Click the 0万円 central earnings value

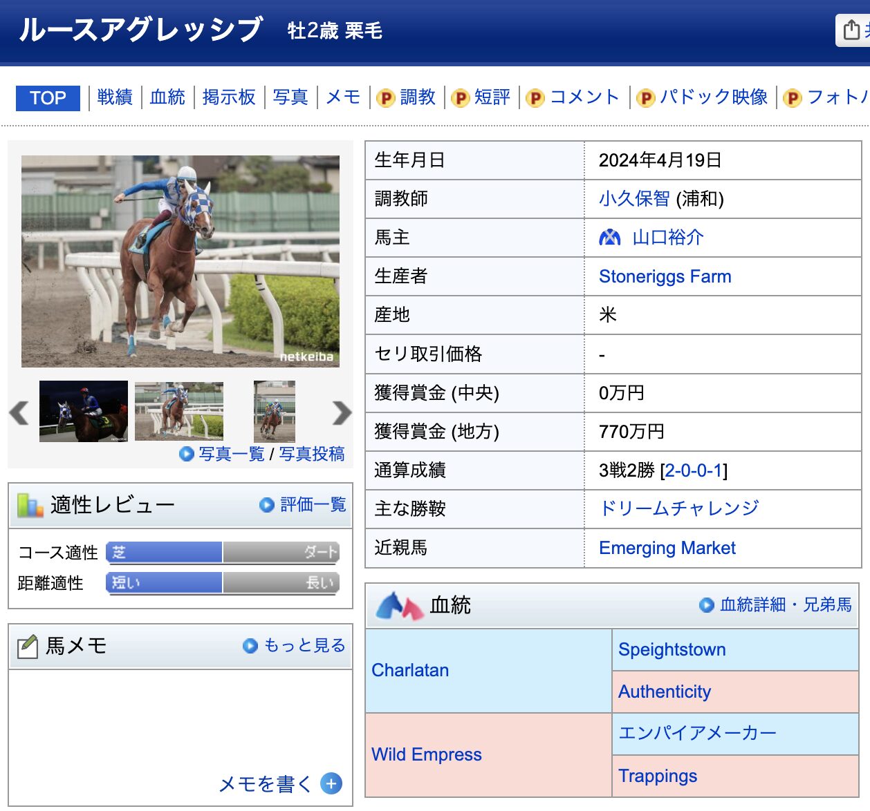(x=622, y=393)
